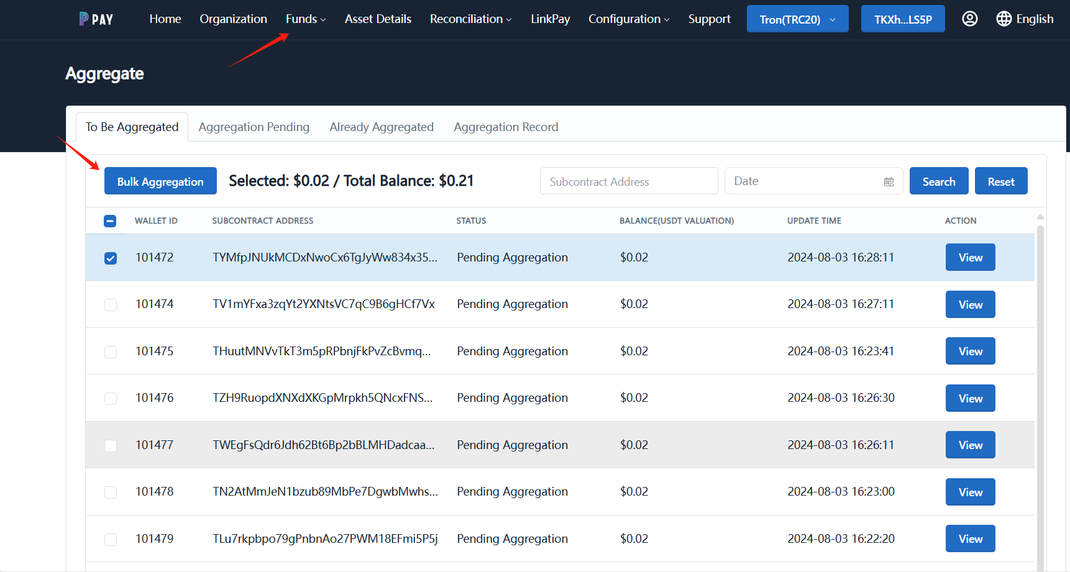Mark wallet 101478 checkbox
This screenshot has height=572, width=1070.
coord(111,492)
